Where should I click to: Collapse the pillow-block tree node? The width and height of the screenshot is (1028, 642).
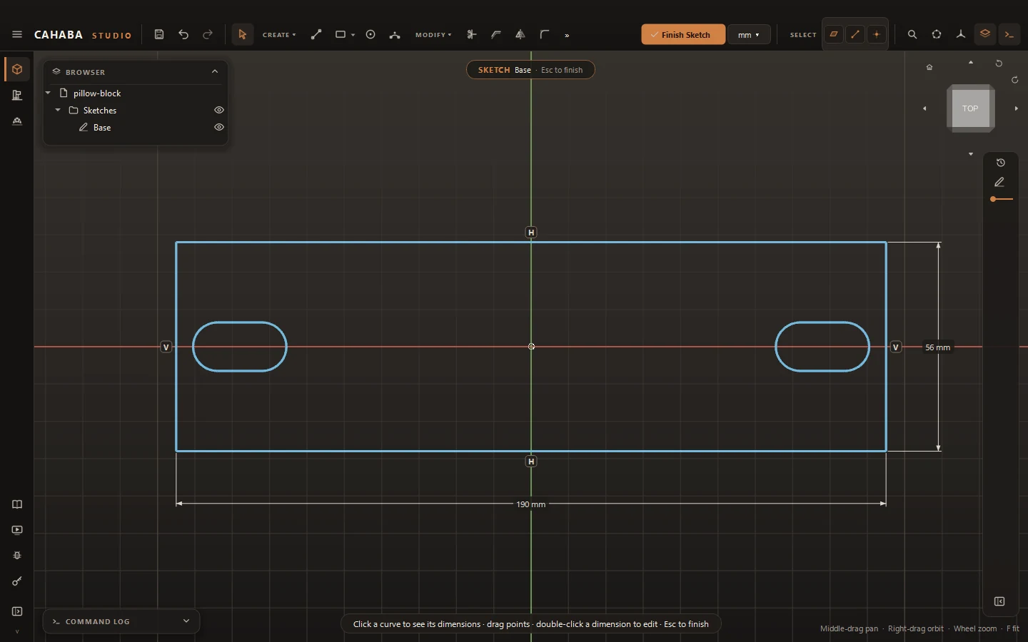48,93
